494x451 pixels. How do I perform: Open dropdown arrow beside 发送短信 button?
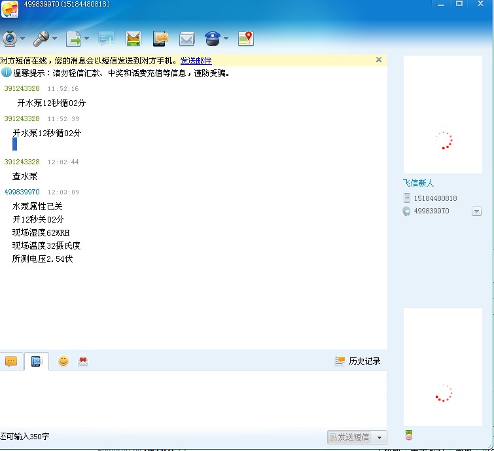379,437
